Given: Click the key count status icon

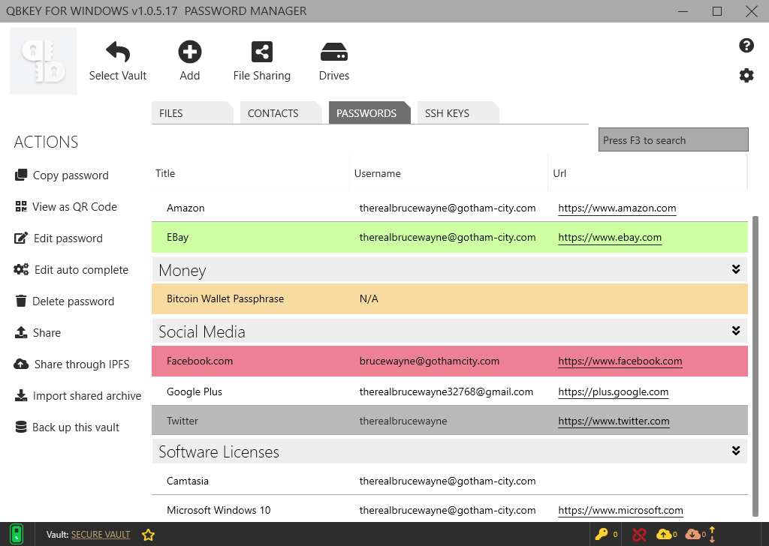Looking at the screenshot, I should point(602,534).
